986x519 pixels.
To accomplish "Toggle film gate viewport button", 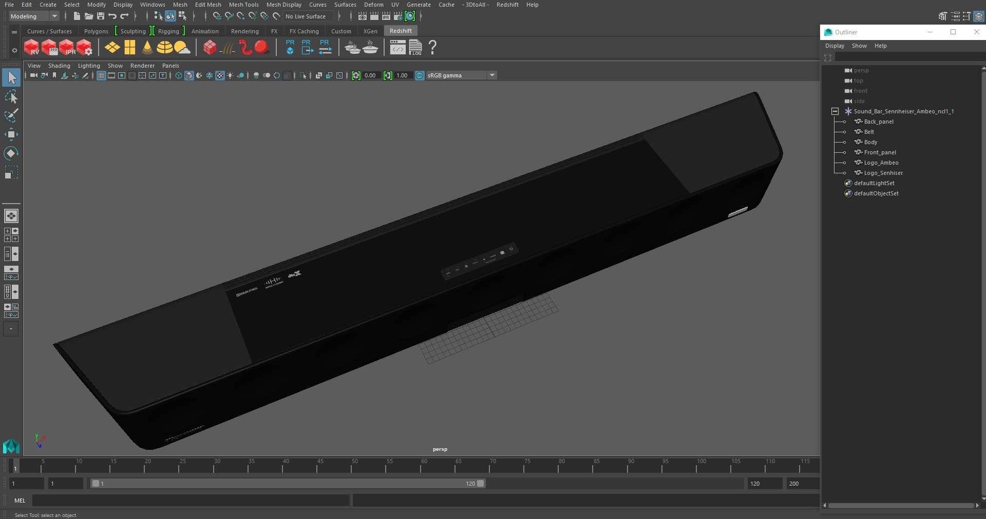I will coord(111,75).
